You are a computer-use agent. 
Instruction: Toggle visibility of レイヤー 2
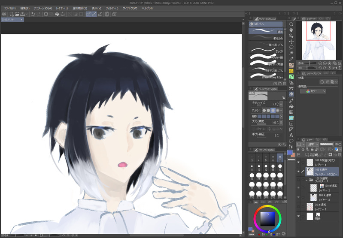click(x=298, y=188)
